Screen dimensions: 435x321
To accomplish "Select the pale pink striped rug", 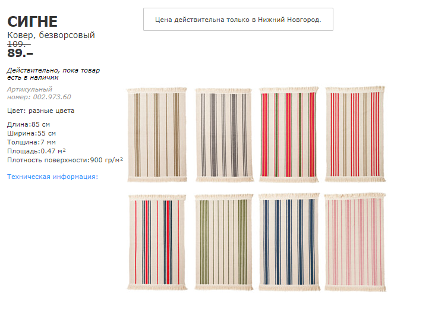I will coord(355,242).
